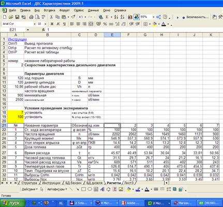Sort ascending with the A-Z icon

[x=116, y=17]
